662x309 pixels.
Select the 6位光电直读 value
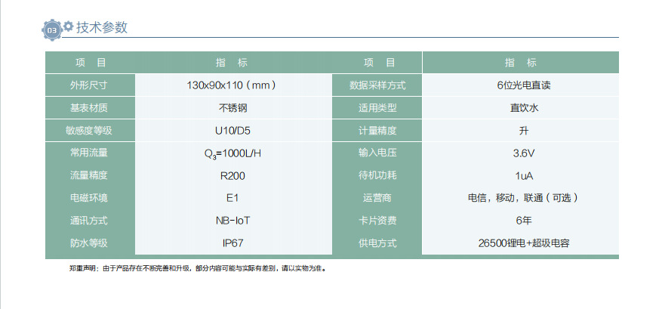coord(524,85)
